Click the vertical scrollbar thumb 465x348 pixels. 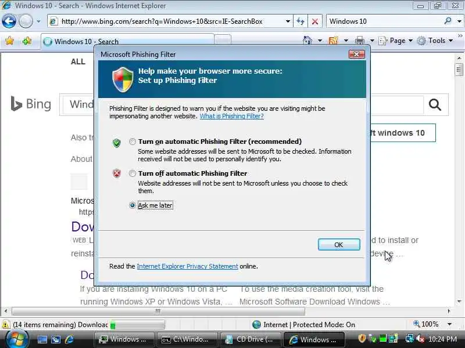[459, 70]
